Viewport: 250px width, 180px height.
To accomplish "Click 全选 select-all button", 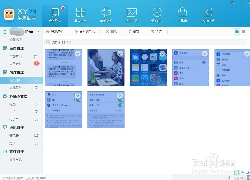I will [156, 32].
